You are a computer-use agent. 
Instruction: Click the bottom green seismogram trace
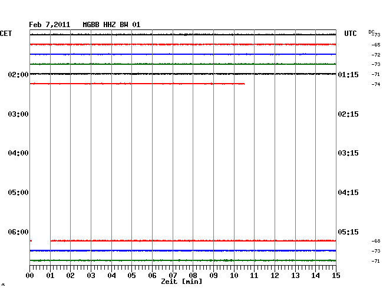(183, 260)
